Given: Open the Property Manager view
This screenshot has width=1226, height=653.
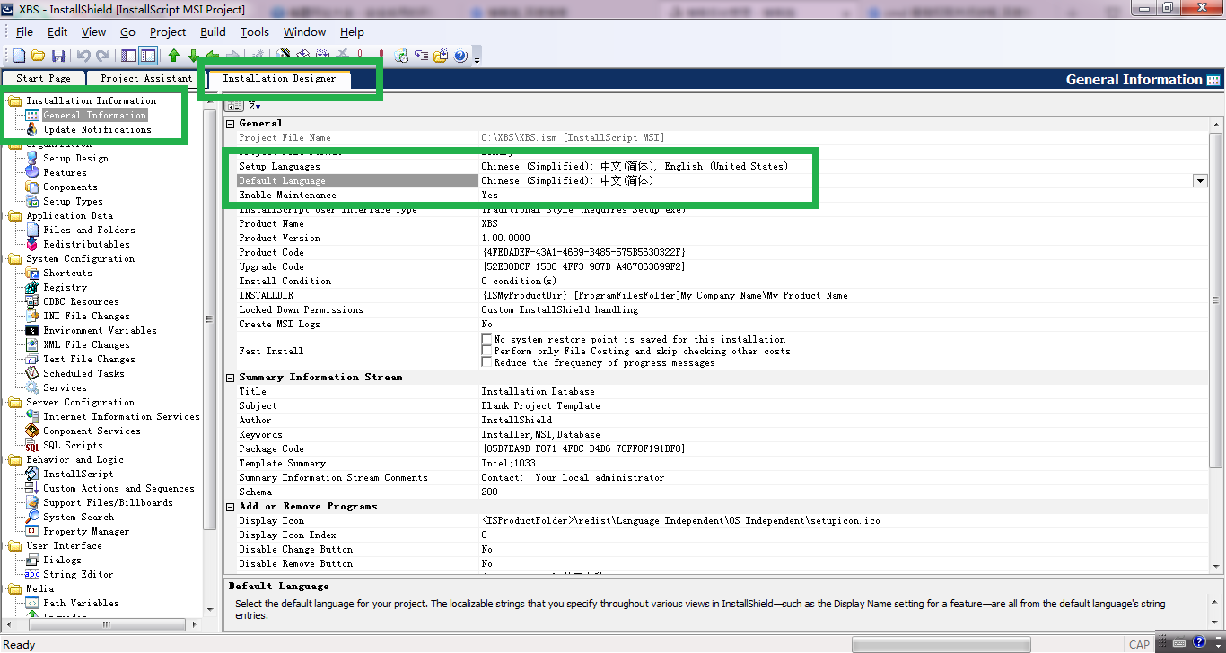Looking at the screenshot, I should pos(86,531).
